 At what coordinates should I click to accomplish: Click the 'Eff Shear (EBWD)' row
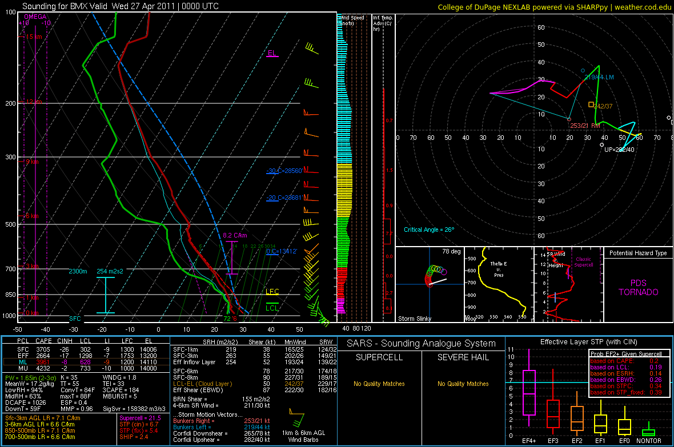(x=255, y=390)
